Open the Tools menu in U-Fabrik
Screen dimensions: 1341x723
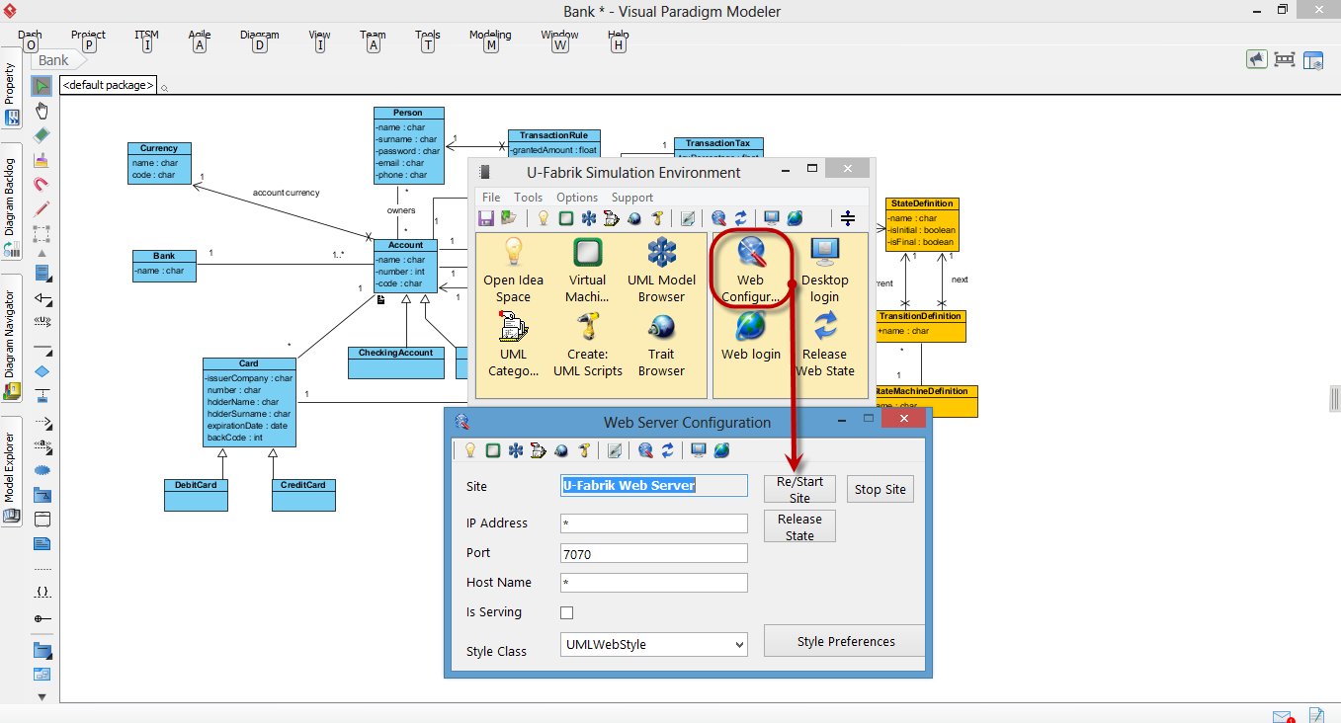point(529,198)
